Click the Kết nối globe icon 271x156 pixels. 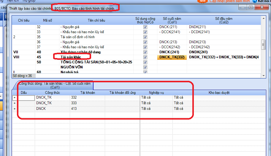tap(255, 1)
